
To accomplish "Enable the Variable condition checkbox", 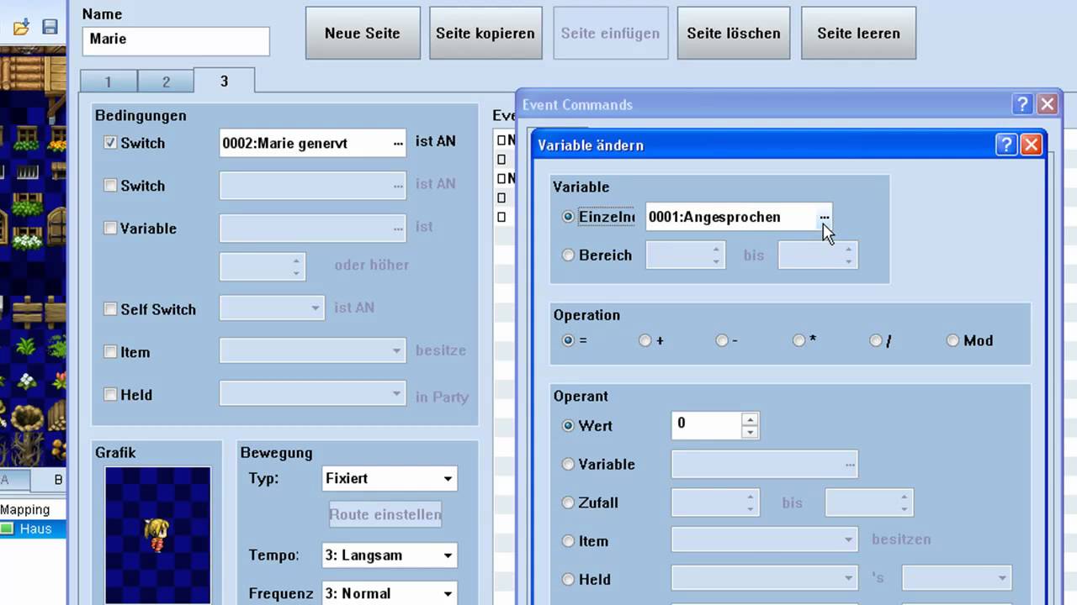I will [x=110, y=228].
